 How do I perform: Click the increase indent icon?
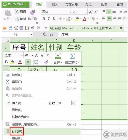pyautogui.click(x=125, y=12)
